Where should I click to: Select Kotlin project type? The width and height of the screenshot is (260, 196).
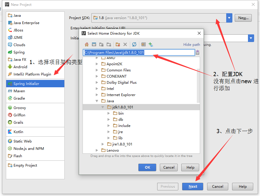[x=35, y=132]
